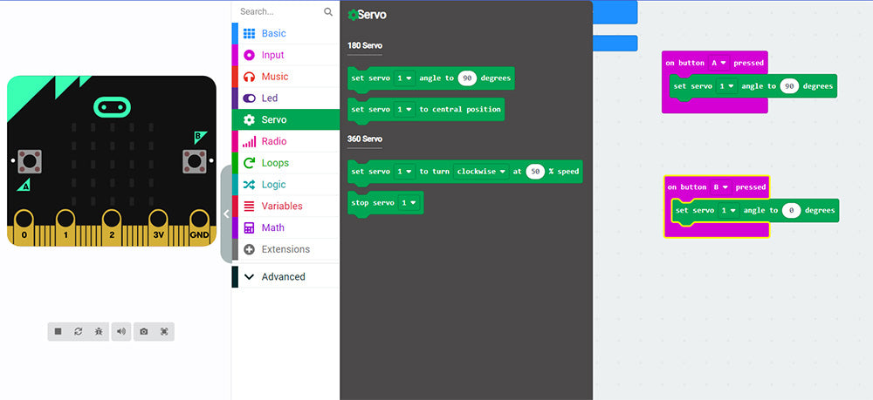The height and width of the screenshot is (400, 873).
Task: Open the clockwise direction dropdown
Action: point(481,172)
